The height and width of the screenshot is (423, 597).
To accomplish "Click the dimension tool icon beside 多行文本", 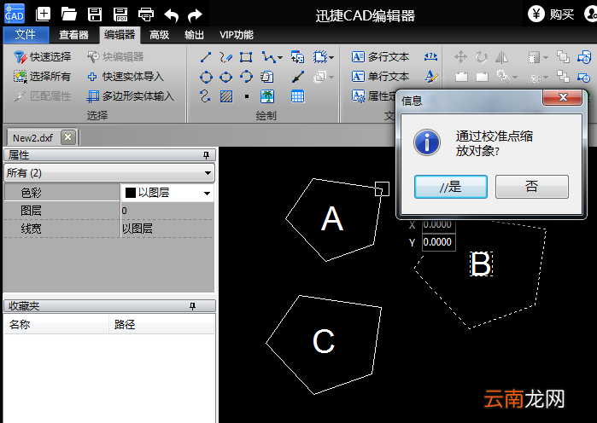I will point(430,56).
